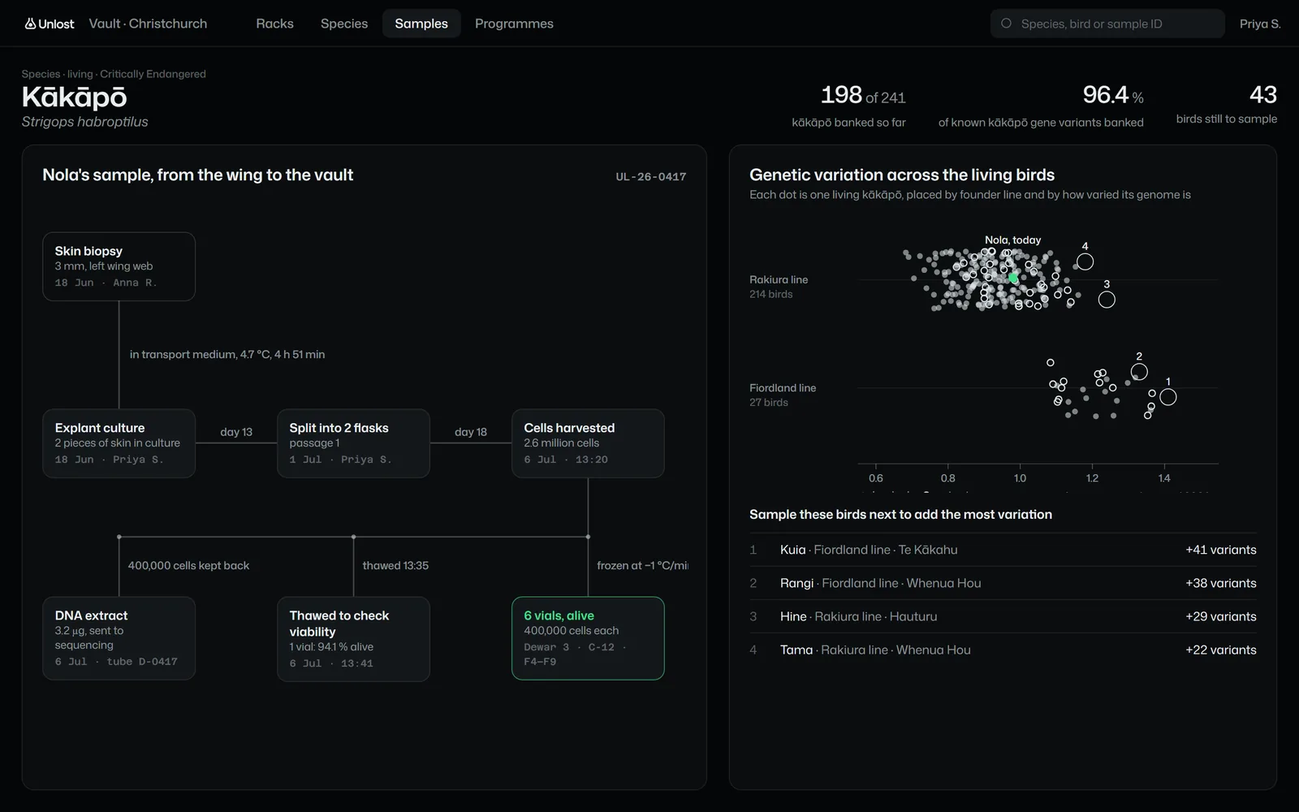
Task: Select the Thawed to check viability card
Action: 353,639
